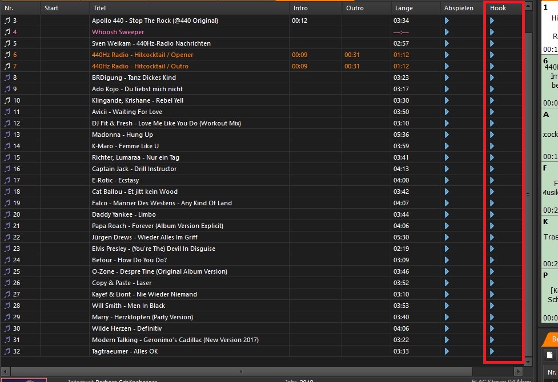Image resolution: width=558 pixels, height=382 pixels.
Task: Click the length value "02:19"
Action: pyautogui.click(x=401, y=249)
